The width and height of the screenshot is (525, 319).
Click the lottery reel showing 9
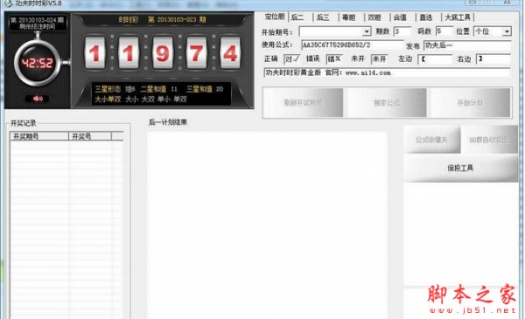(163, 52)
